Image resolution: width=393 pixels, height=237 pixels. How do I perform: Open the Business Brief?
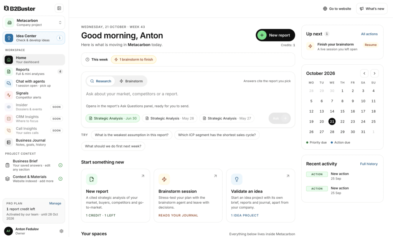pyautogui.click(x=34, y=165)
